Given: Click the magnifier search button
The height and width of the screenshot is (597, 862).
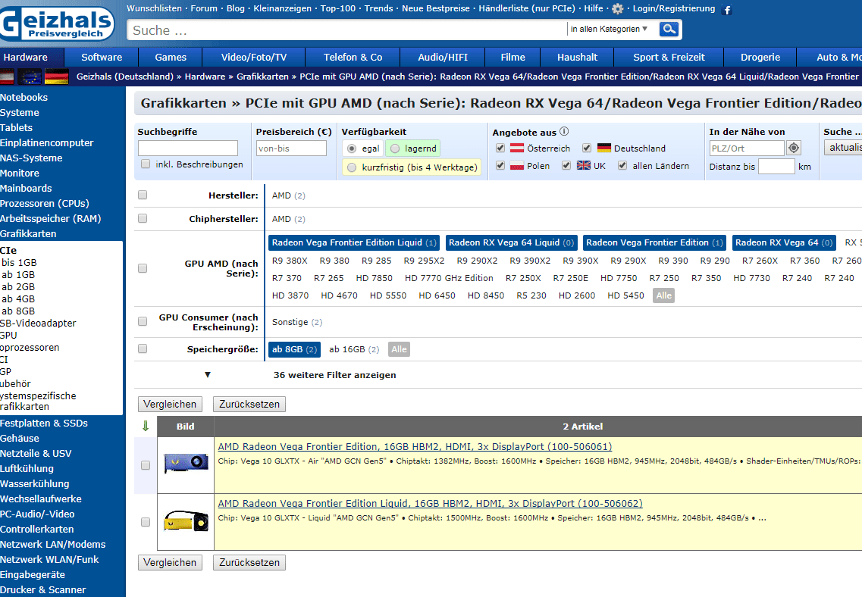Looking at the screenshot, I should coord(669,29).
